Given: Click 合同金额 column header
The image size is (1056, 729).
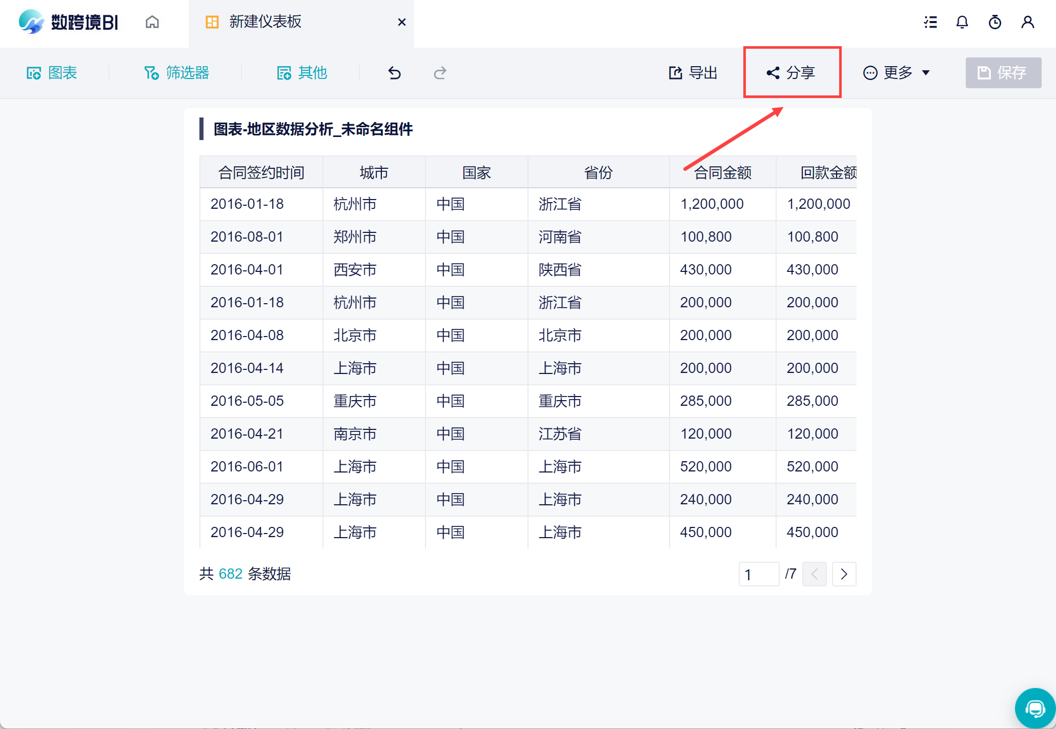Looking at the screenshot, I should click(722, 172).
